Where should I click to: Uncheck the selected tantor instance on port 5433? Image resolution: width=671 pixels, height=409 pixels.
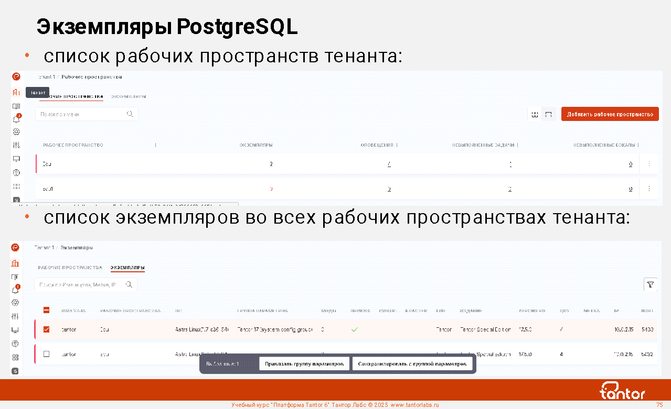point(46,329)
